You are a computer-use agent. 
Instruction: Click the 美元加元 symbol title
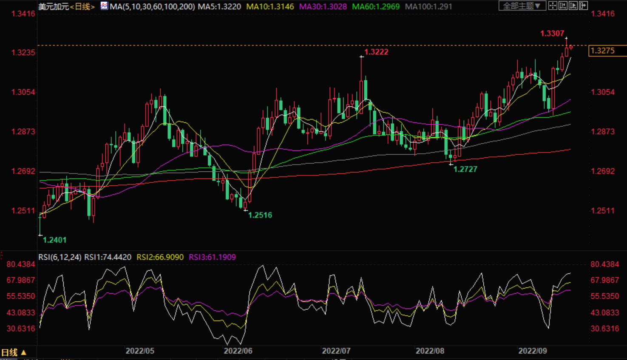[53, 7]
